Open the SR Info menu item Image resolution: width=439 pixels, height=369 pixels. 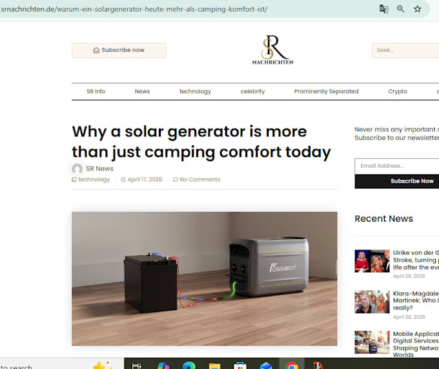click(96, 91)
